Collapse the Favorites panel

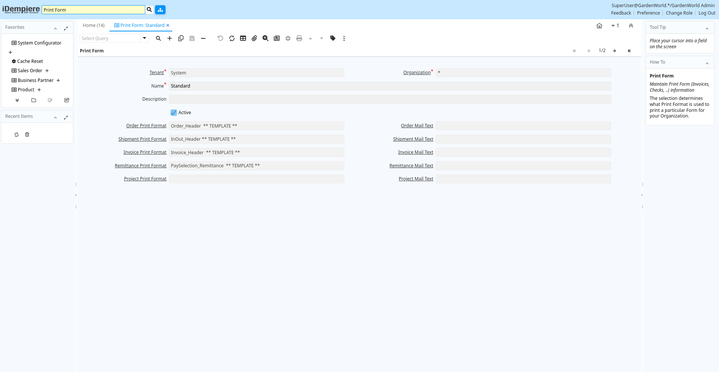[x=55, y=28]
